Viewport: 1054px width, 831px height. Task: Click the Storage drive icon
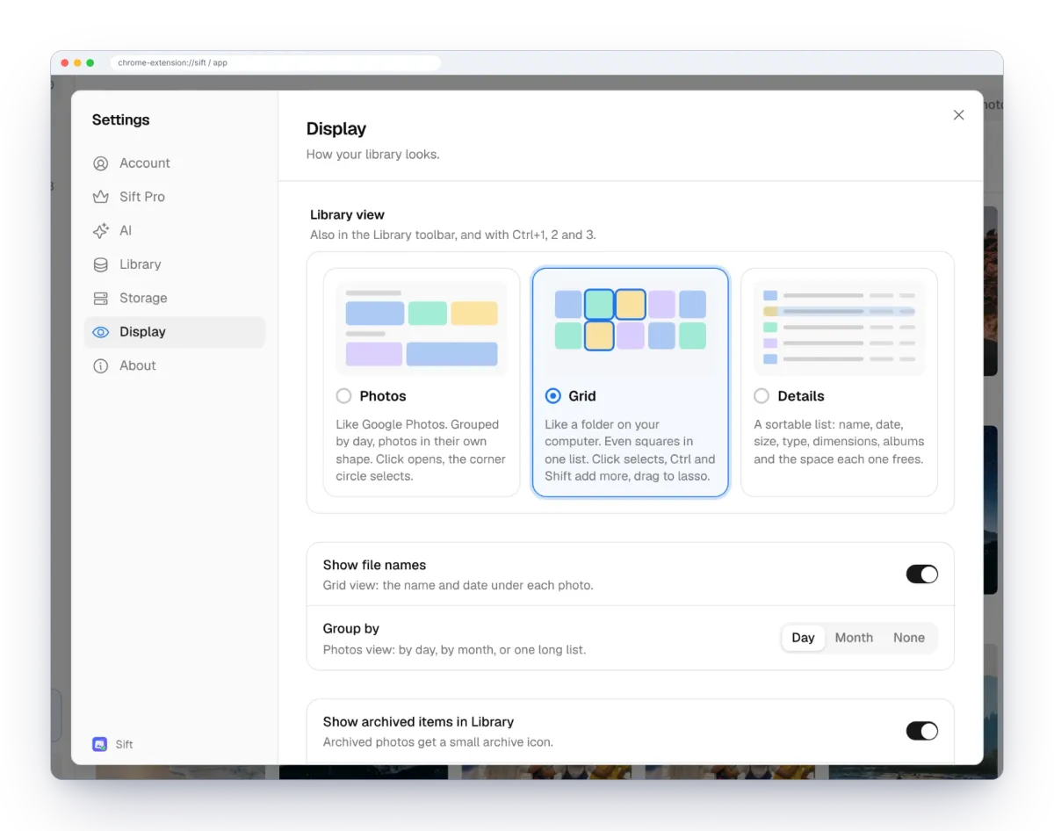(101, 299)
